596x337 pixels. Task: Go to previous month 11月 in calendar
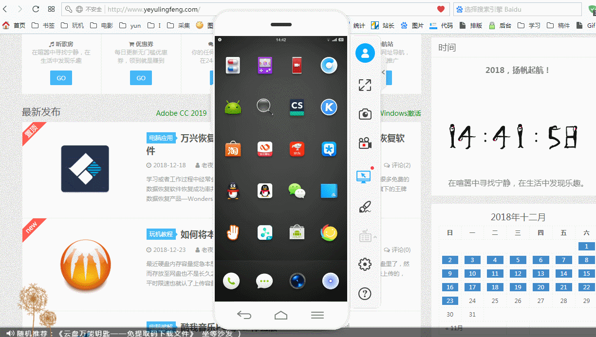pos(454,328)
